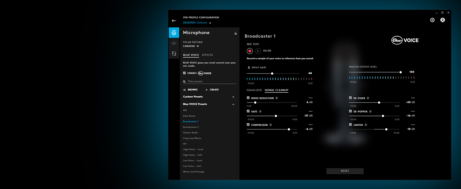Click Noise Reduction help question icon
This screenshot has height=189, width=461.
(276, 98)
